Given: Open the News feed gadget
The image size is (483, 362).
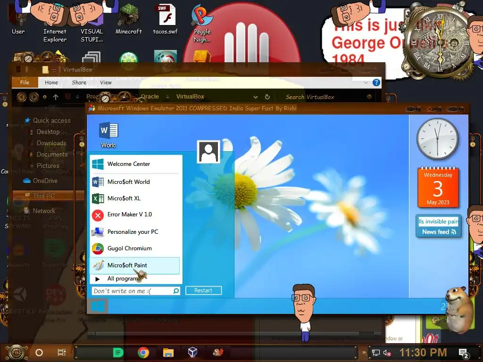Looking at the screenshot, I should click(438, 226).
